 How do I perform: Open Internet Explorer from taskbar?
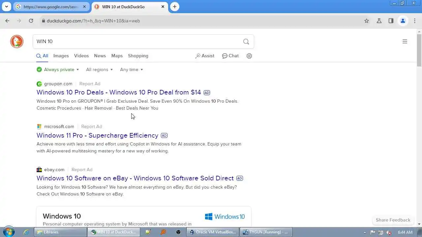point(26,232)
